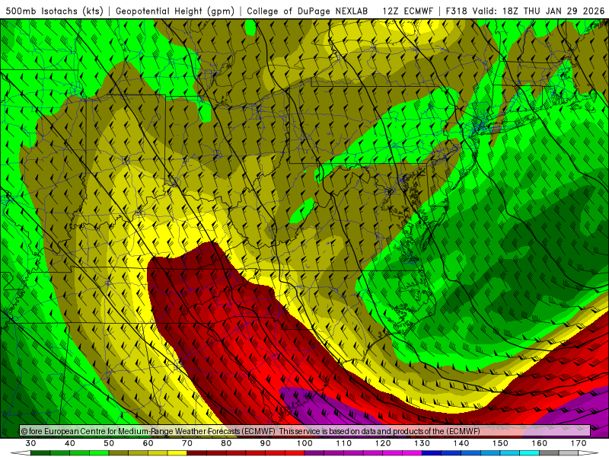
Task: Click the '12Z ECMWF' model run text
Action: [407, 11]
